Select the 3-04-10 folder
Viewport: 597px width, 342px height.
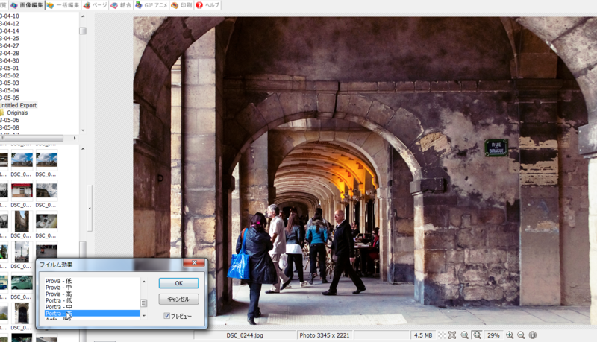tap(10, 16)
